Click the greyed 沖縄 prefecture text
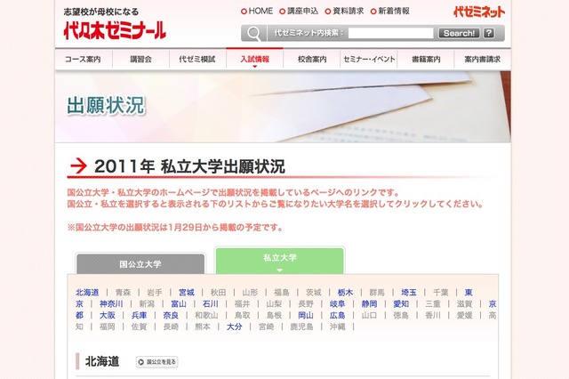 coord(338,327)
